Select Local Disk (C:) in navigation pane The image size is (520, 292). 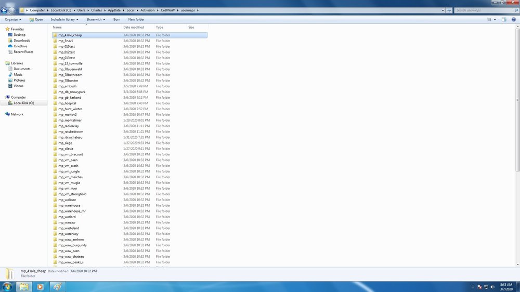point(24,103)
